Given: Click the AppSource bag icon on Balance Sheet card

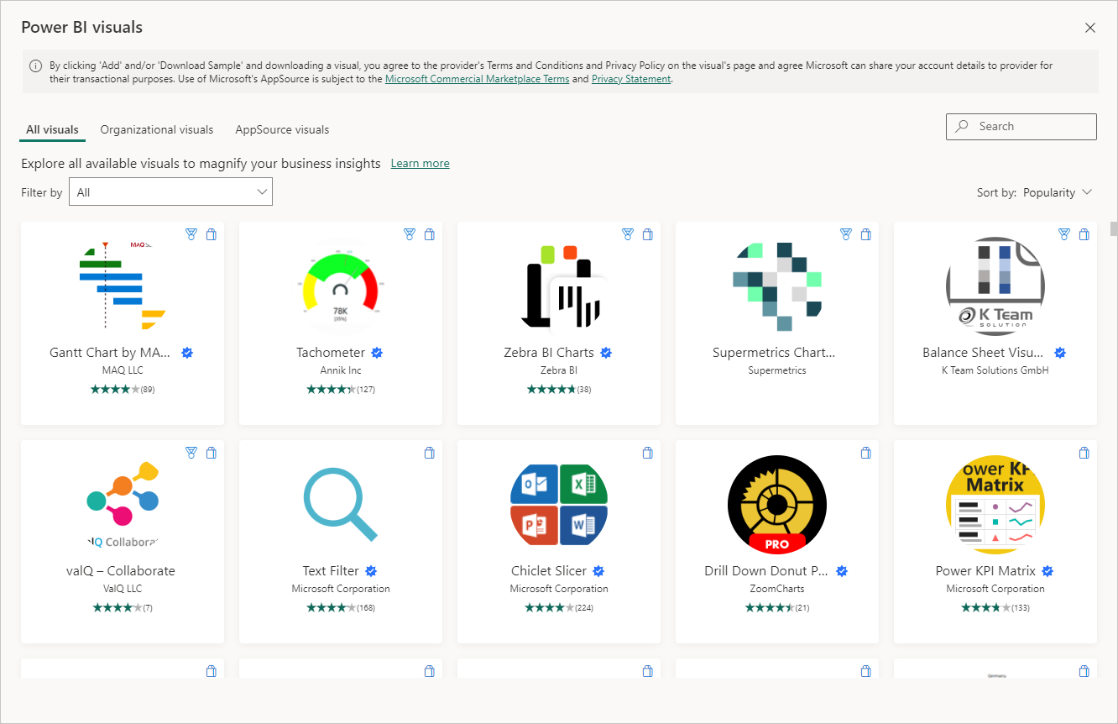Looking at the screenshot, I should point(1084,234).
